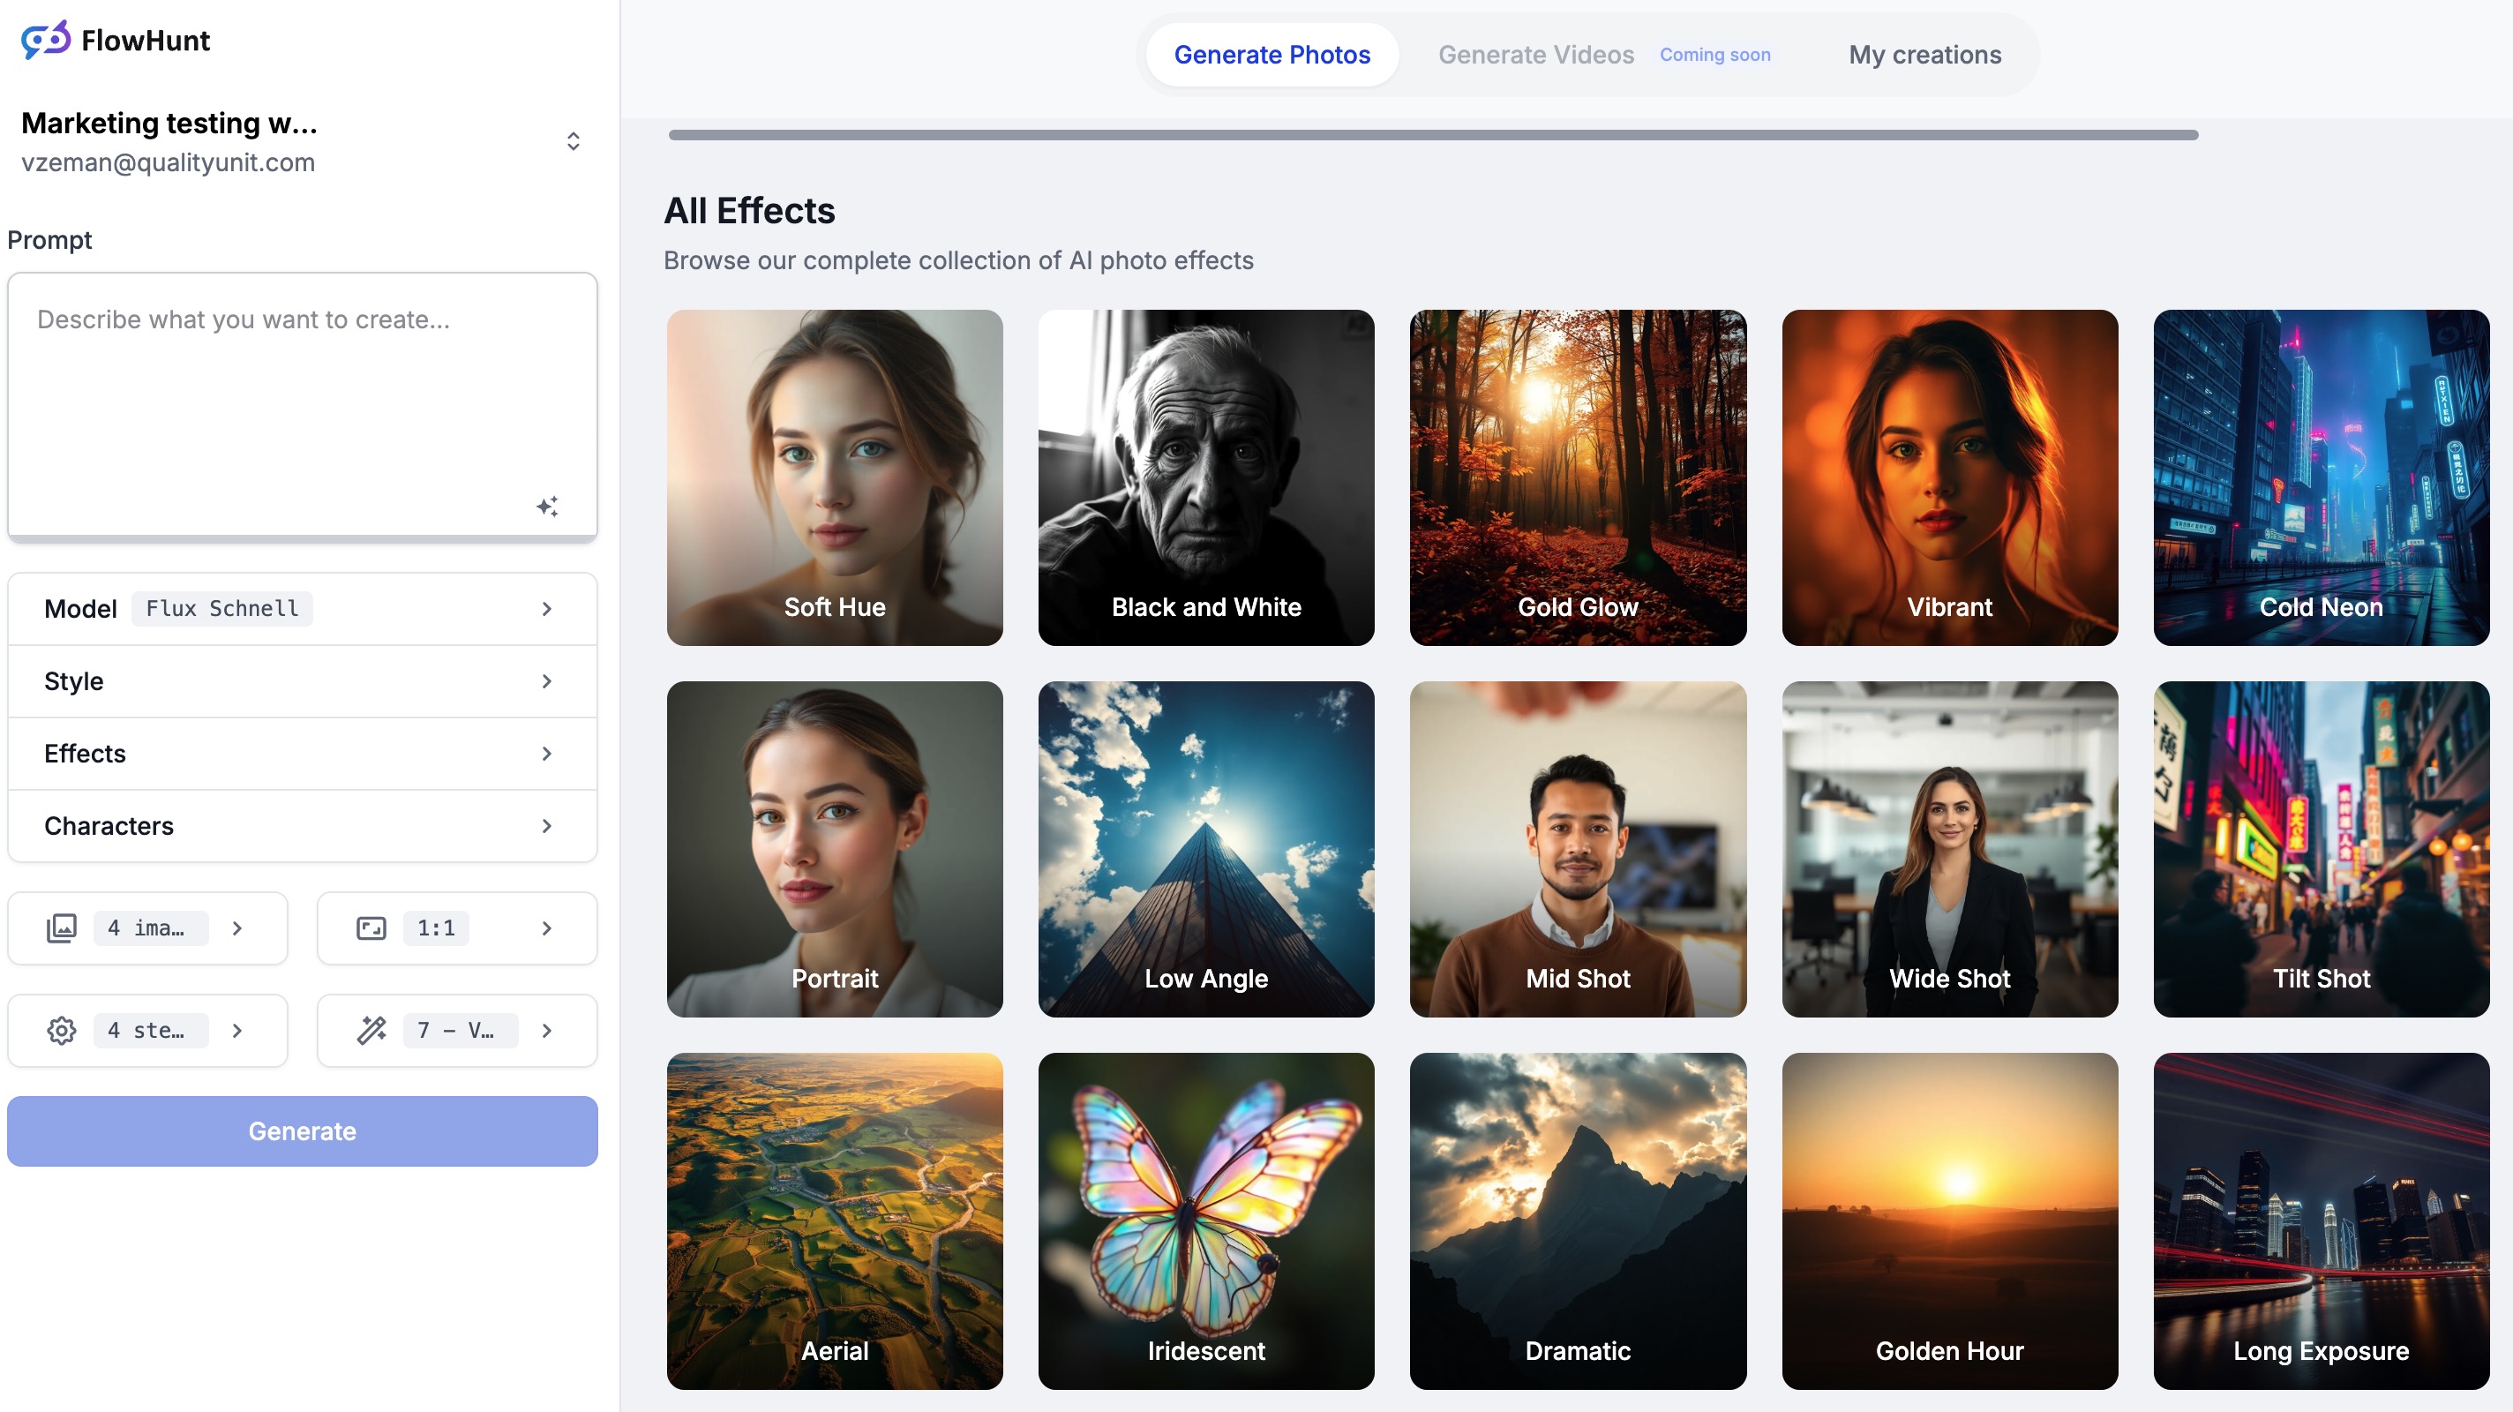Viewport: 2513px width, 1412px height.
Task: Click the sparkles icon in the prompt box
Action: pyautogui.click(x=548, y=507)
